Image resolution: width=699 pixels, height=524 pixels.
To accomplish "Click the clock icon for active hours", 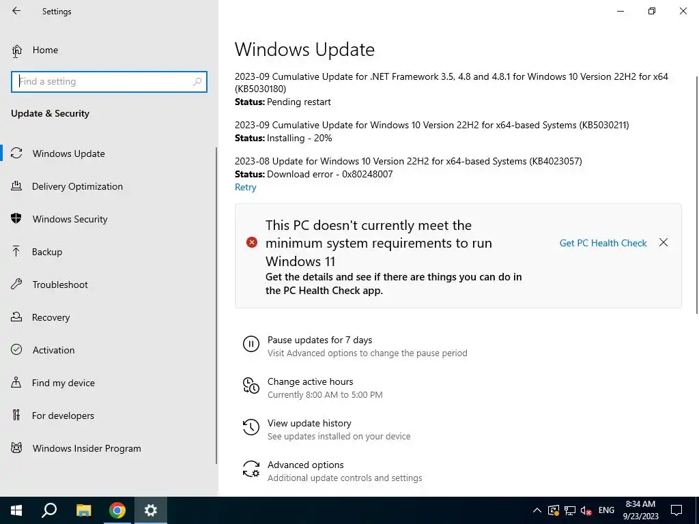I will (251, 386).
